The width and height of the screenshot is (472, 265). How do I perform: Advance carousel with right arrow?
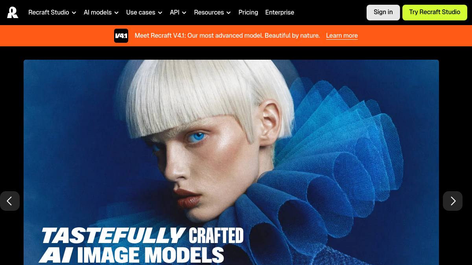point(453,201)
